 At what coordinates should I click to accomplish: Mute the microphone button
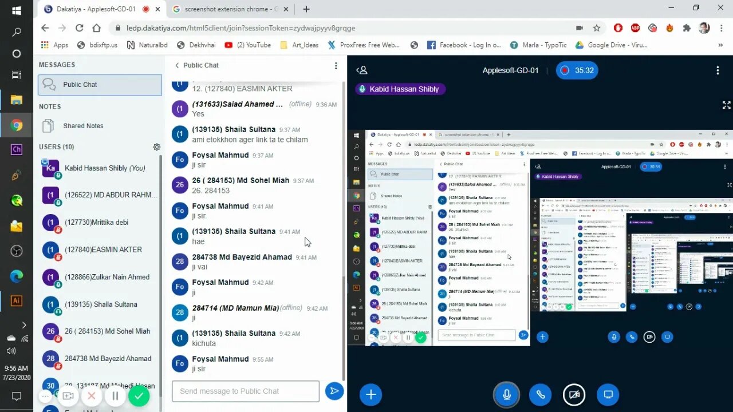pos(506,394)
